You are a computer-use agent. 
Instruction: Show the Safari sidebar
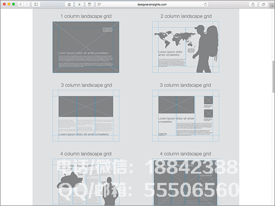tap(36, 4)
